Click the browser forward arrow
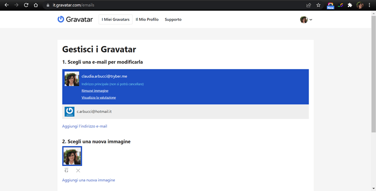This screenshot has height=191, width=376. (x=16, y=5)
